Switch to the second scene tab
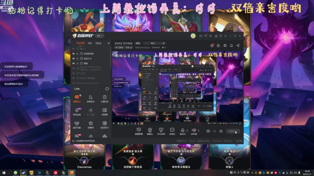 (90, 43)
